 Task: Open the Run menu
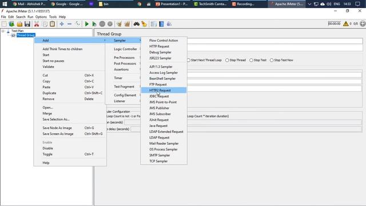tap(30, 17)
